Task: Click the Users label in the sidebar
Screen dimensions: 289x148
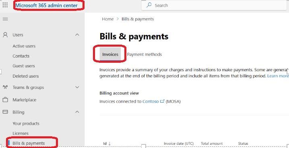Action: point(18,35)
